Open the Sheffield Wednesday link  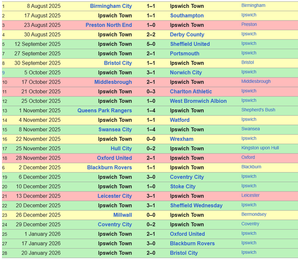[196, 205]
